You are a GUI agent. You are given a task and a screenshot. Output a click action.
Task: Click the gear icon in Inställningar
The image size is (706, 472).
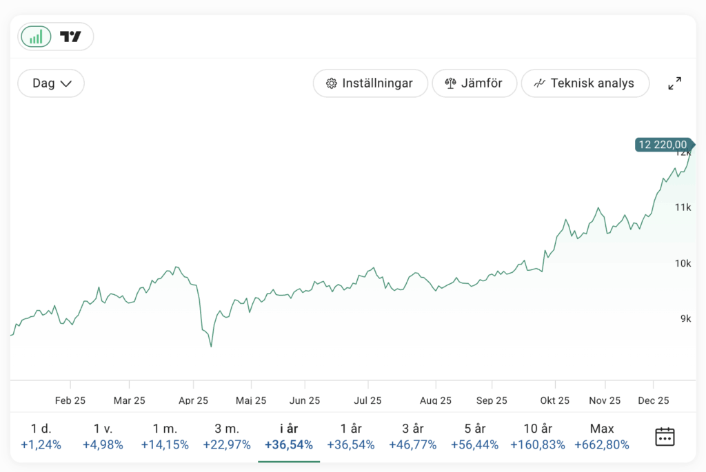[331, 83]
